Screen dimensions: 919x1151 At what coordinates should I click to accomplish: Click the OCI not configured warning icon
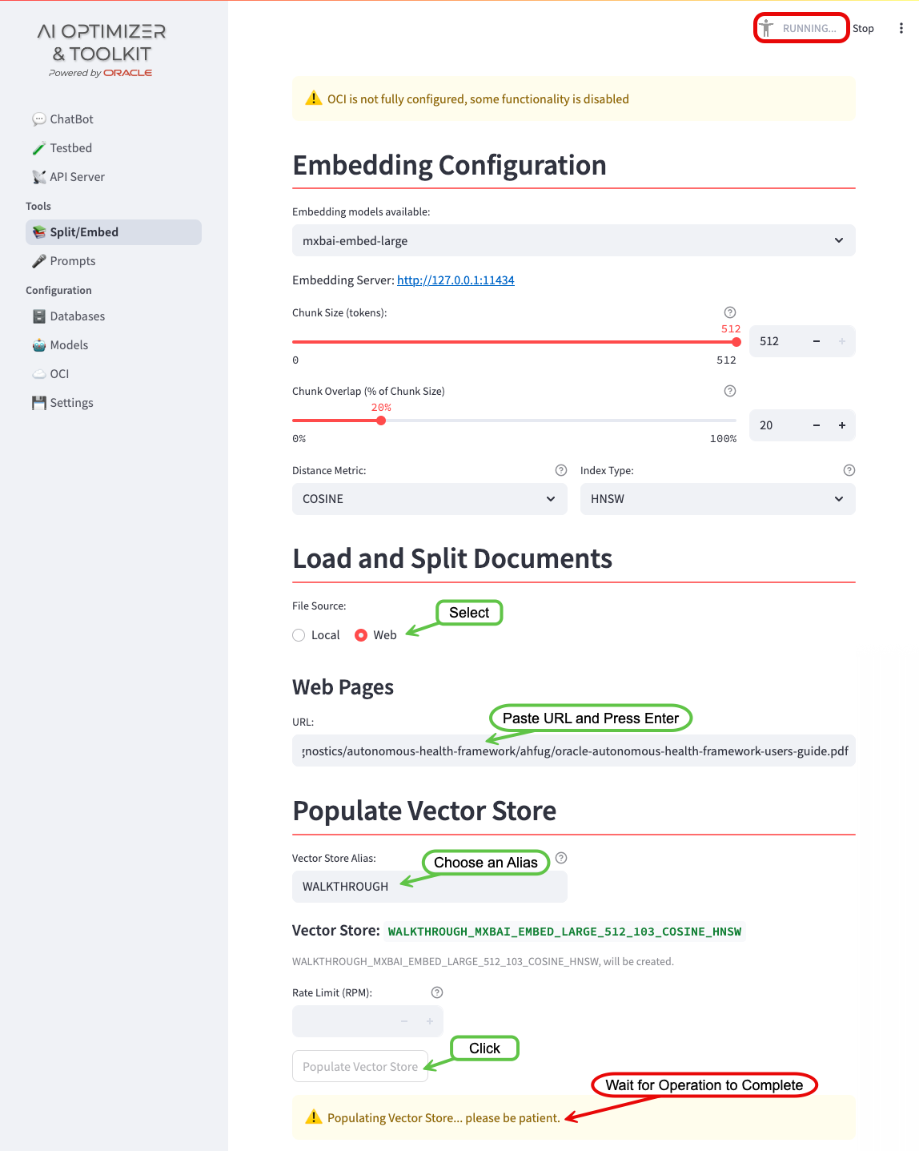click(x=314, y=99)
